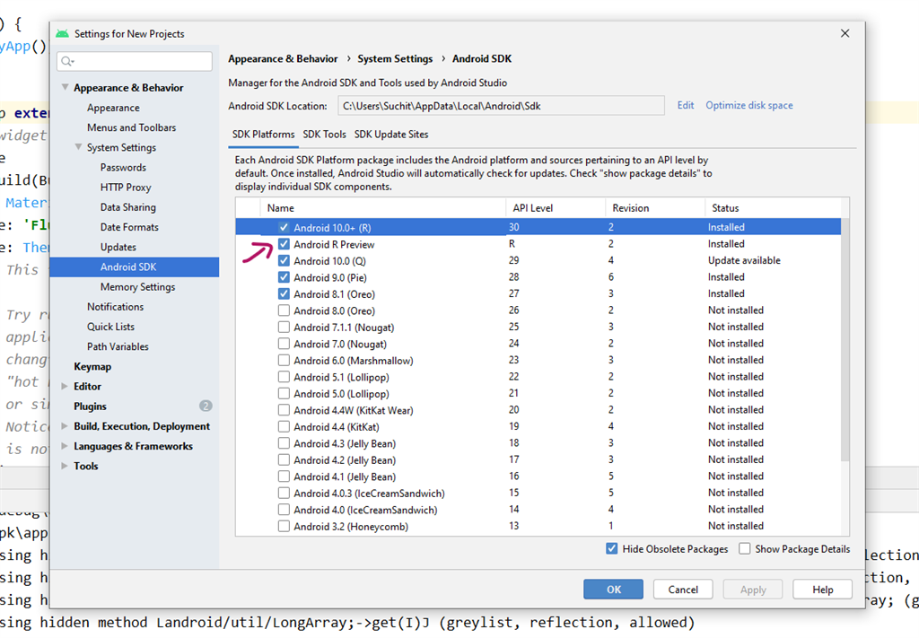Click the Edit link for SDK location

coord(685,106)
